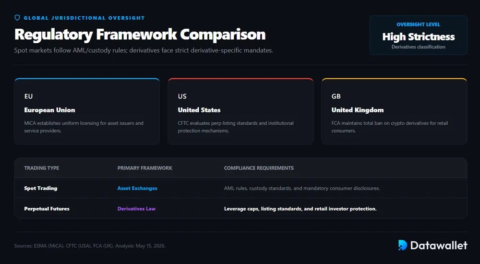
Task: Click the Regulatory Framework Comparison title
Action: click(x=140, y=34)
